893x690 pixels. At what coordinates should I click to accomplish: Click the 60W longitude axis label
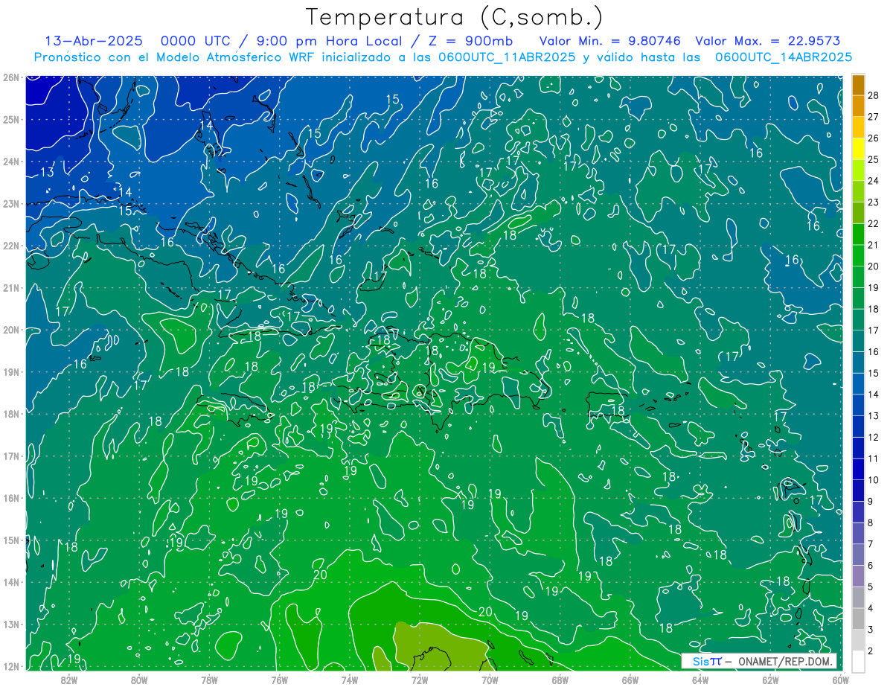(x=841, y=680)
